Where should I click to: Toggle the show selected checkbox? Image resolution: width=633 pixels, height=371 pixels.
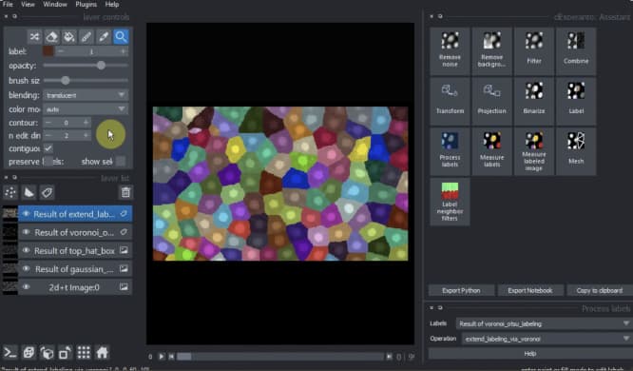coord(121,162)
